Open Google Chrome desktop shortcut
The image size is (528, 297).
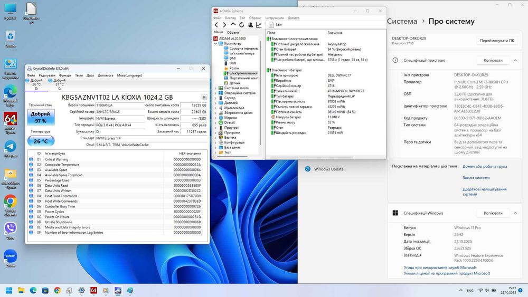[11, 205]
